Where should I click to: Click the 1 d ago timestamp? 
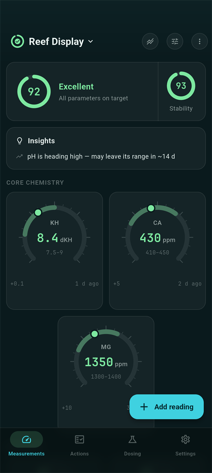click(87, 283)
